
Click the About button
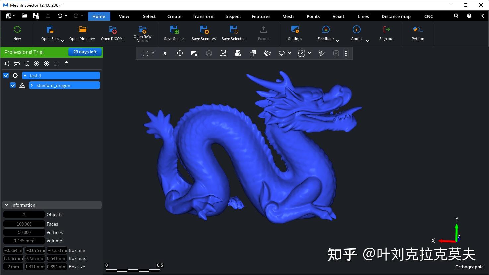click(x=357, y=33)
